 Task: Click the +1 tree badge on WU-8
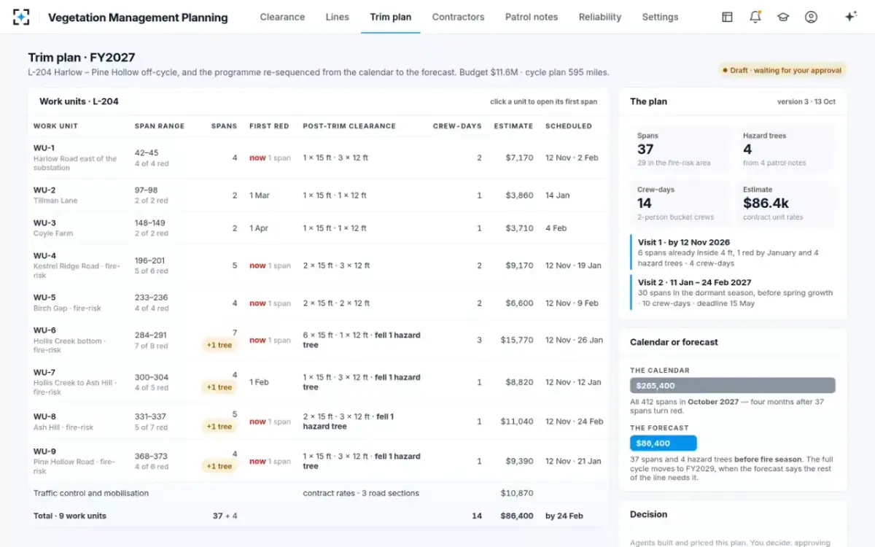(x=219, y=427)
